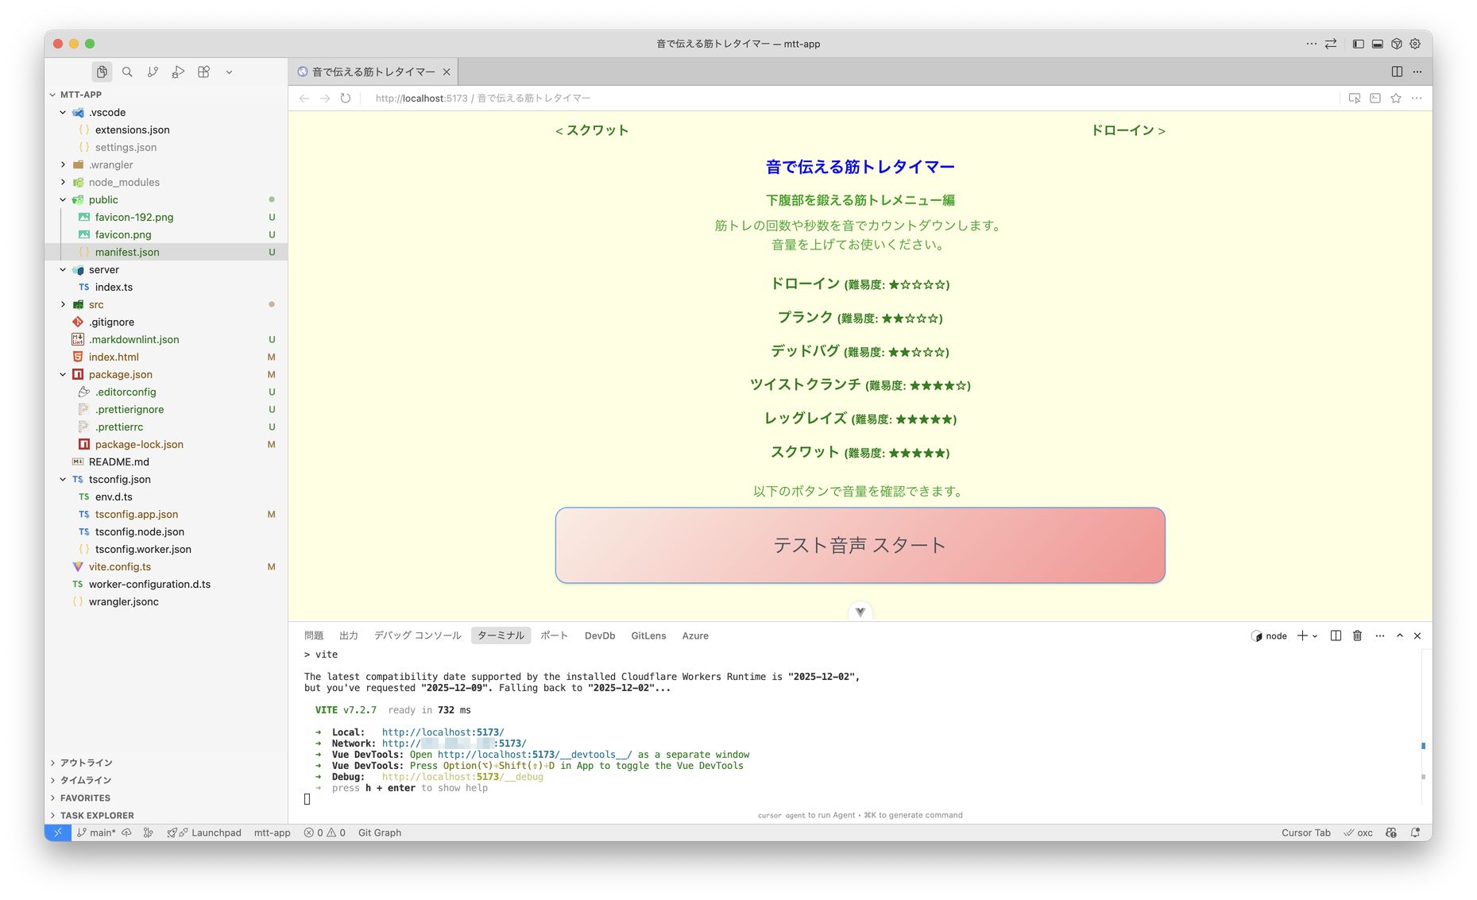Click the trash icon to kill terminal
The height and width of the screenshot is (900, 1477).
[x=1357, y=635]
